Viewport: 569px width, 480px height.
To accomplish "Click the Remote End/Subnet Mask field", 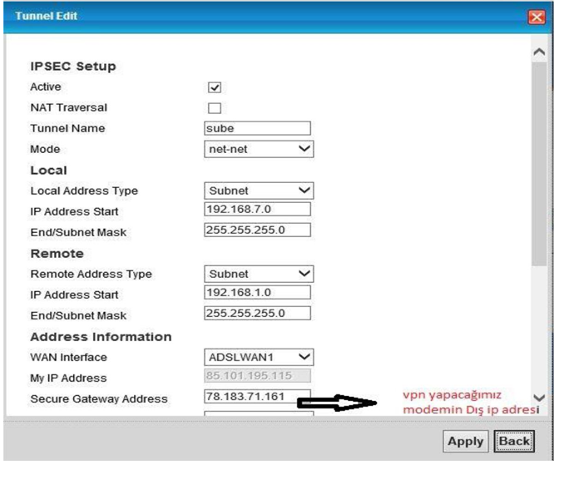I will pos(257,313).
